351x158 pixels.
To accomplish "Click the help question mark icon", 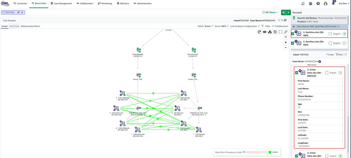I will coord(318,4).
